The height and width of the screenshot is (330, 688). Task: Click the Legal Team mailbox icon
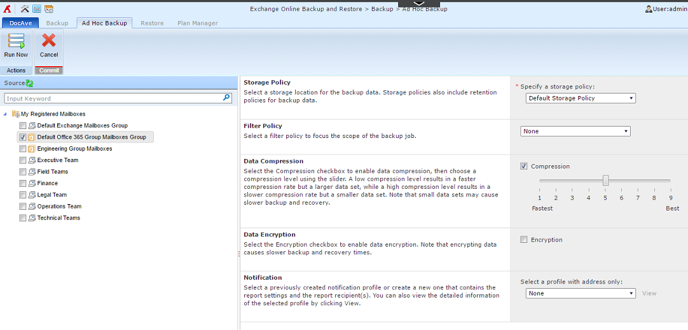click(32, 195)
